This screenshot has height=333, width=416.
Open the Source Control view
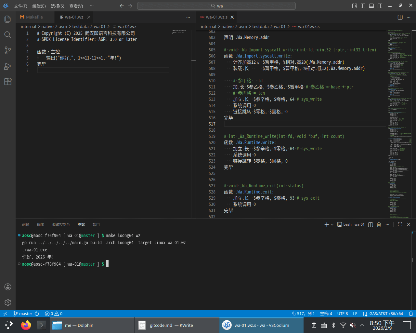[x=8, y=50]
